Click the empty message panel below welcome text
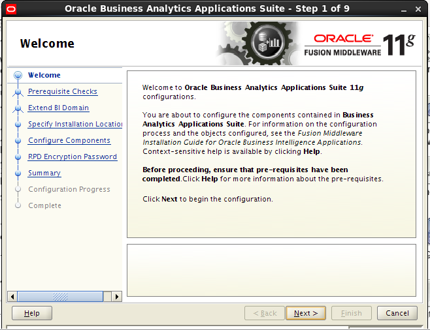 pyautogui.click(x=271, y=271)
